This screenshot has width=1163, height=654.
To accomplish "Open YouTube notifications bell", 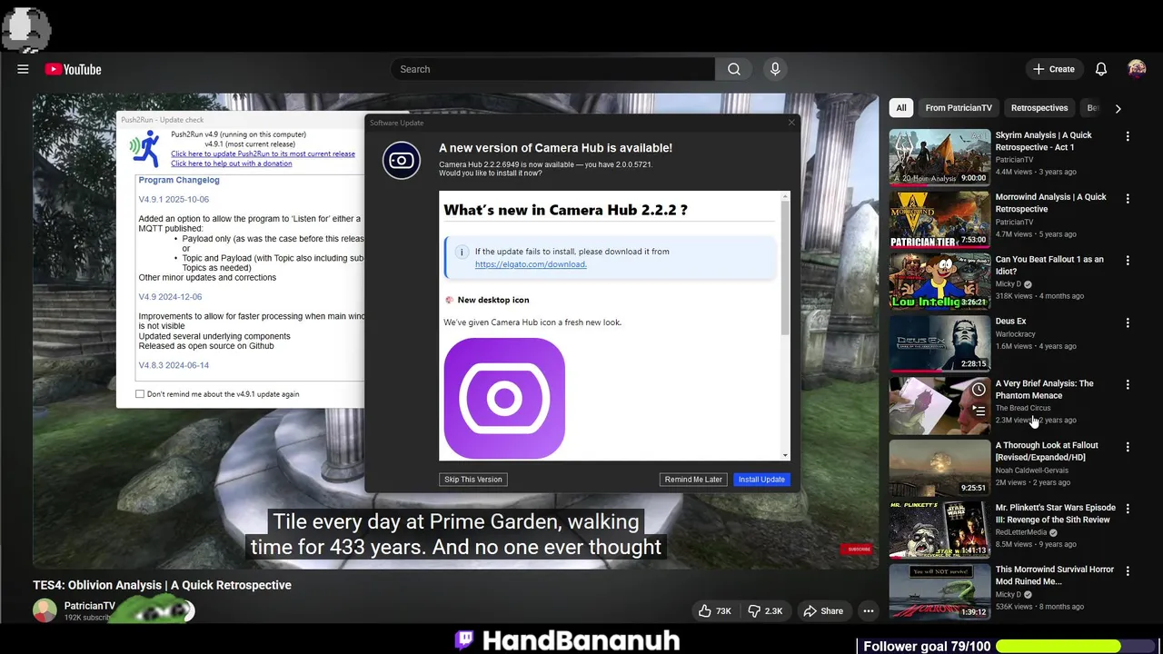I will click(1100, 69).
